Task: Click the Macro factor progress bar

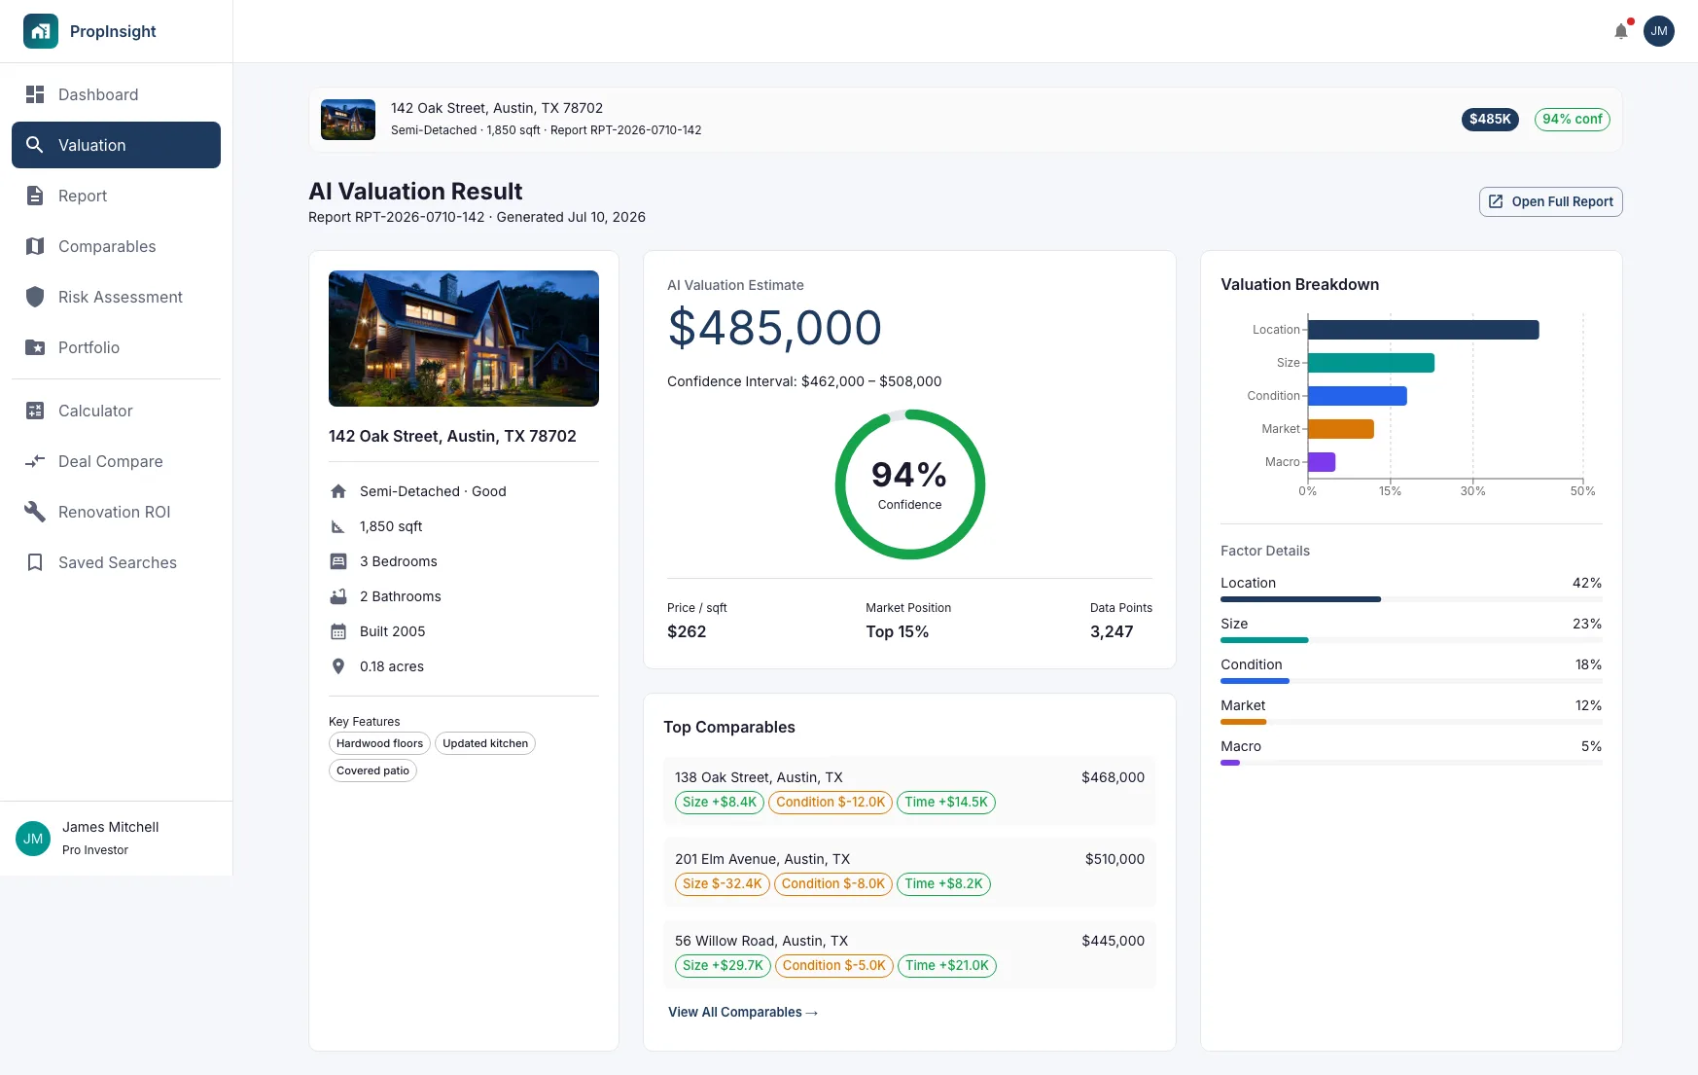Action: click(x=1411, y=763)
